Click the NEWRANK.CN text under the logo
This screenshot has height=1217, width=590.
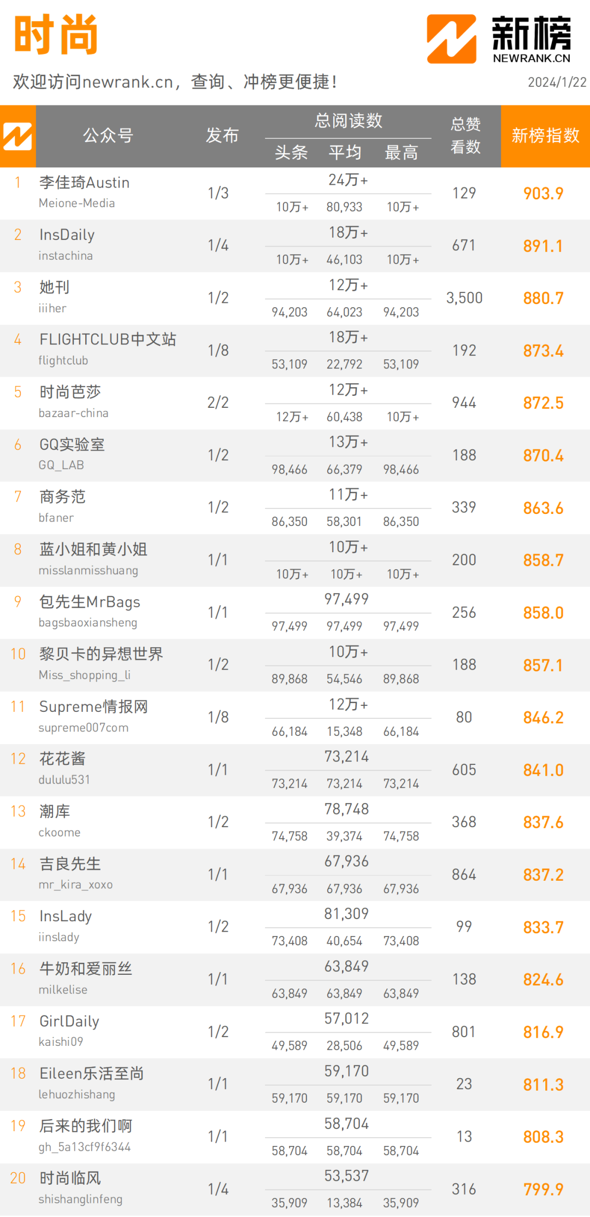532,58
